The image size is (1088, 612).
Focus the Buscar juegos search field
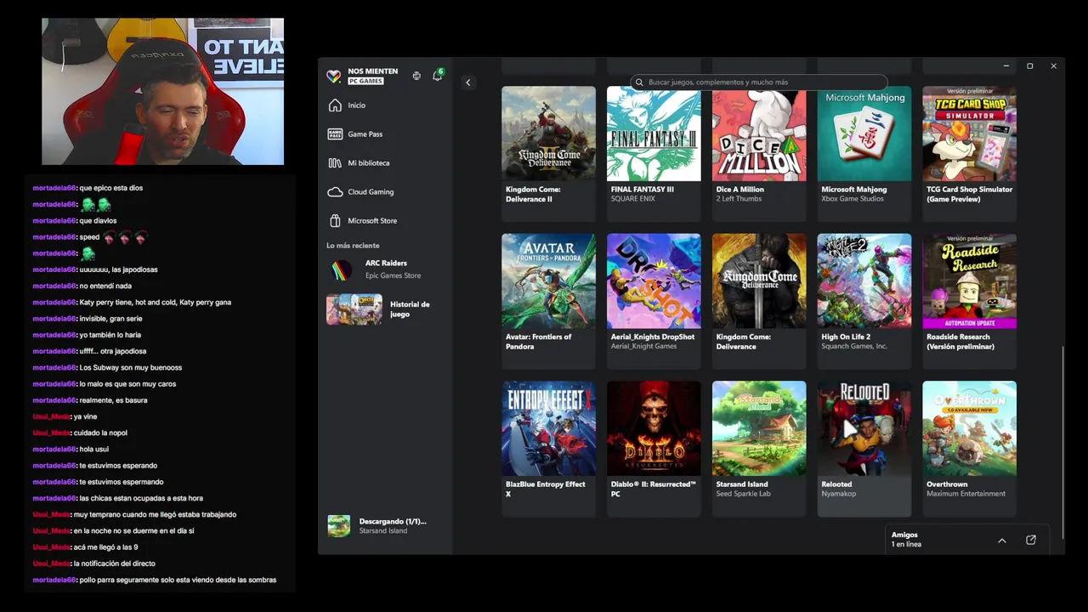click(x=759, y=82)
